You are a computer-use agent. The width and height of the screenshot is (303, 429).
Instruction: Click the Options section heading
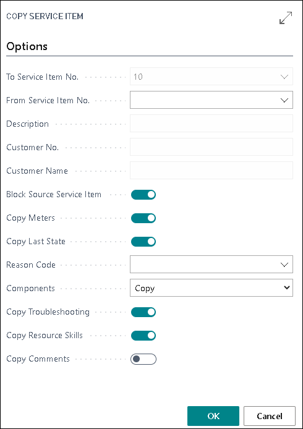(27, 46)
